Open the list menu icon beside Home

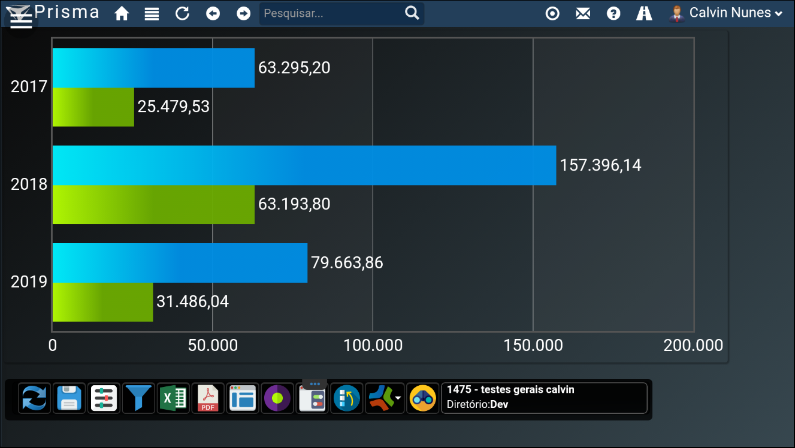pos(152,14)
